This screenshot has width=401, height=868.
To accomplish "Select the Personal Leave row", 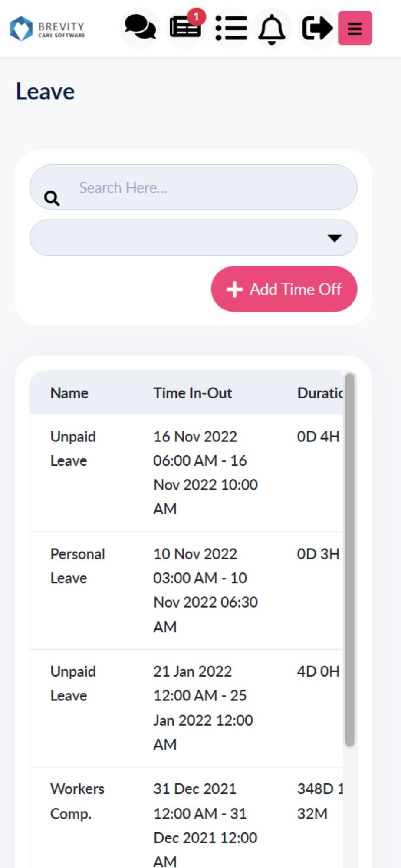I will point(187,591).
